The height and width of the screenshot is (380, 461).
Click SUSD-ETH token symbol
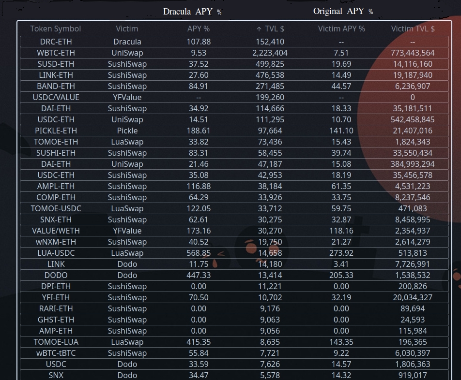(x=56, y=64)
